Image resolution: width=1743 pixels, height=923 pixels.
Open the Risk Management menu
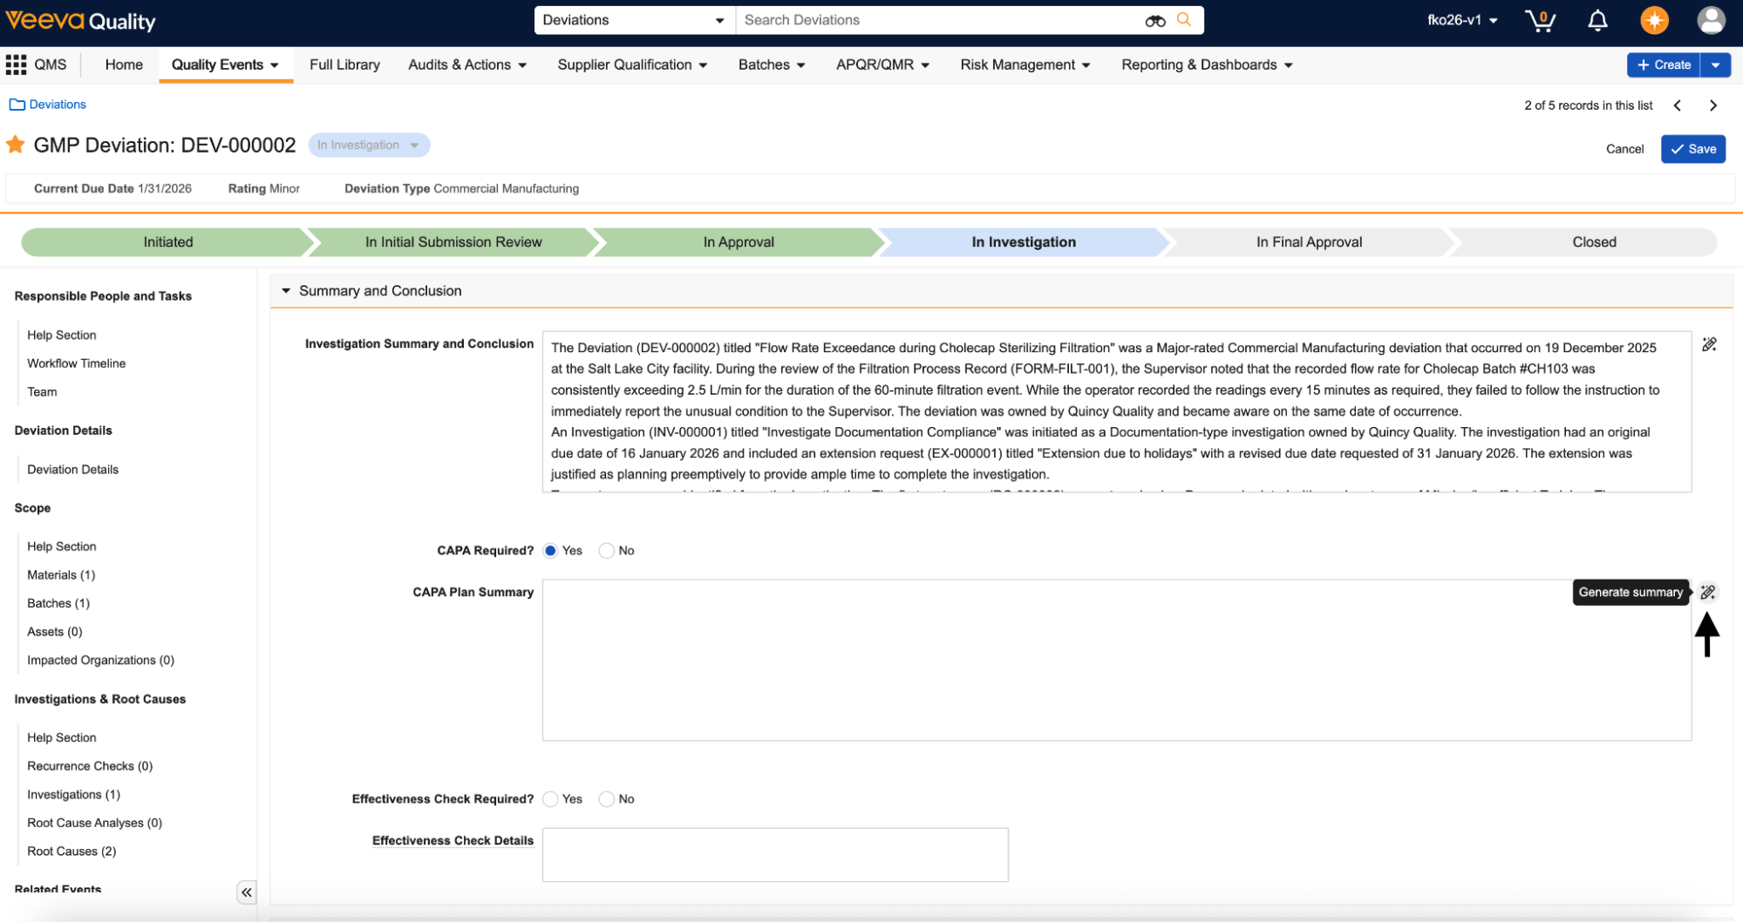tap(1025, 64)
